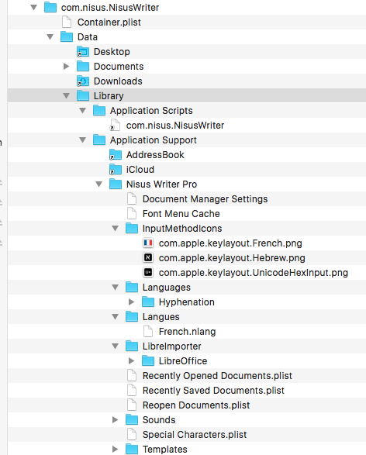
Task: Click the Application Support folder icon
Action: (x=99, y=140)
